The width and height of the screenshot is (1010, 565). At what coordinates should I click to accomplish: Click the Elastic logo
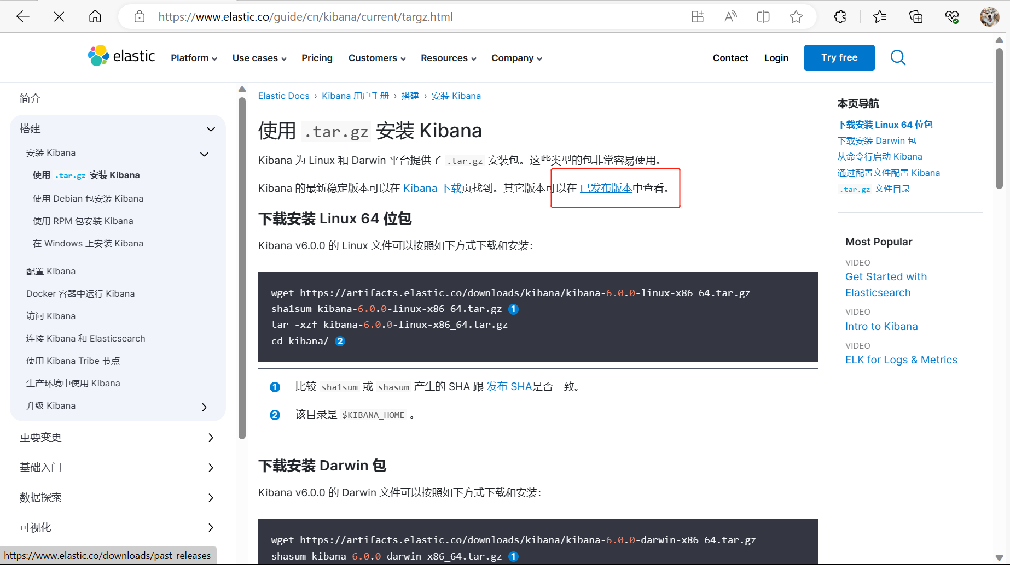point(121,56)
